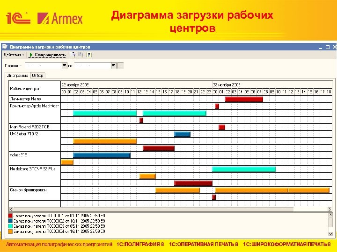Click the Рабочие центры column header

[x=24, y=89]
